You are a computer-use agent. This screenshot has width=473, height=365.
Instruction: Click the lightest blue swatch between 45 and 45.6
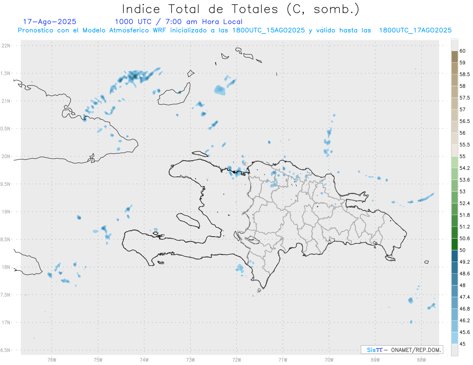point(454,338)
